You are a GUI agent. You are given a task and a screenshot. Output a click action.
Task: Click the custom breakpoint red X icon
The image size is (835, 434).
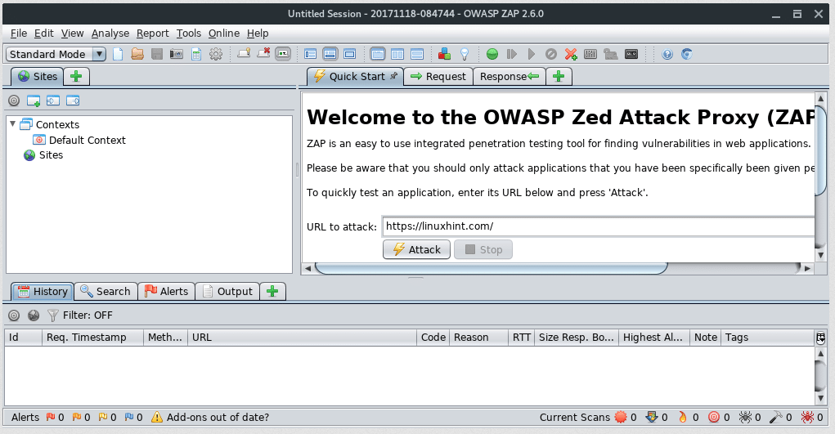pos(571,54)
